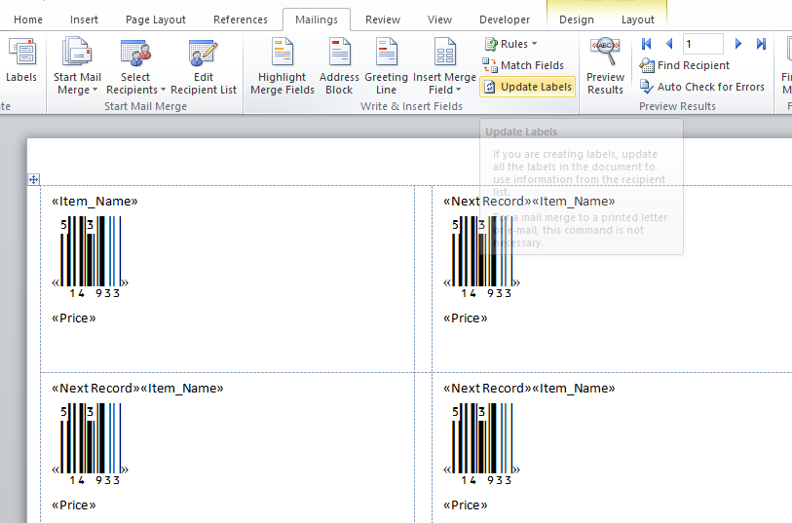Expand the Select Recipients dropdown arrow
The height and width of the screenshot is (523, 792).
[x=163, y=90]
